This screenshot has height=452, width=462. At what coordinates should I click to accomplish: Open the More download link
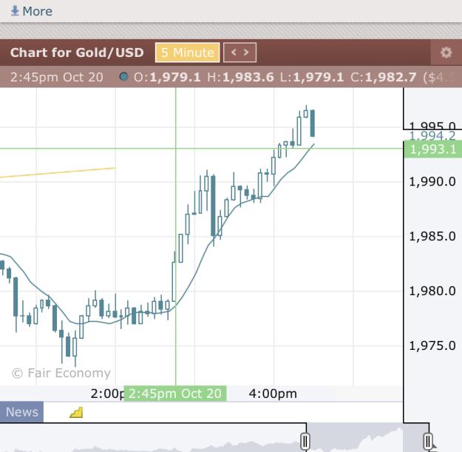pyautogui.click(x=31, y=11)
